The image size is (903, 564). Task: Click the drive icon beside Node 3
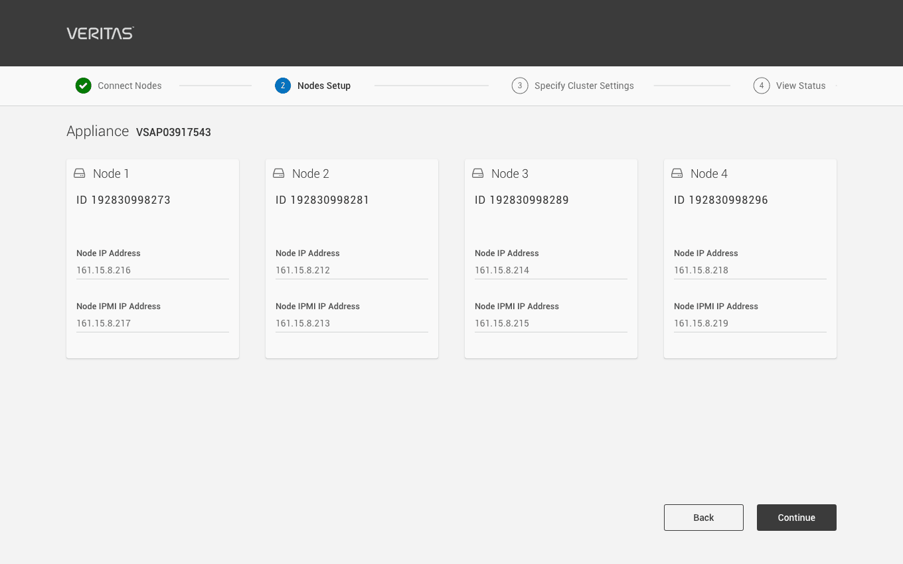[x=478, y=173]
